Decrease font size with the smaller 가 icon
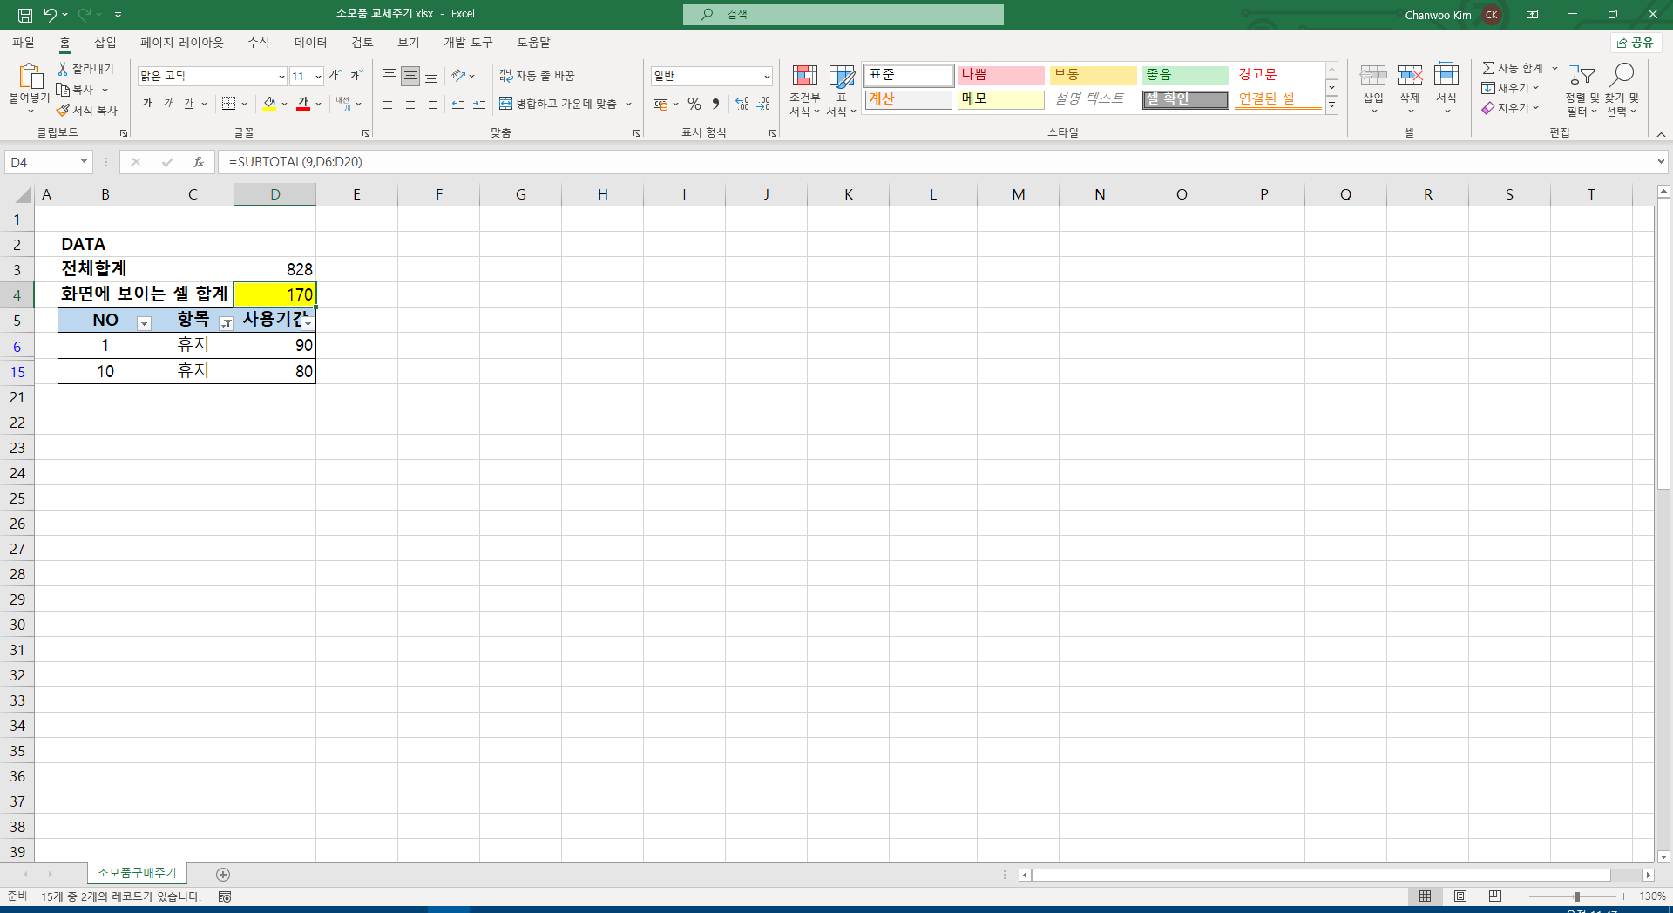 pyautogui.click(x=356, y=76)
